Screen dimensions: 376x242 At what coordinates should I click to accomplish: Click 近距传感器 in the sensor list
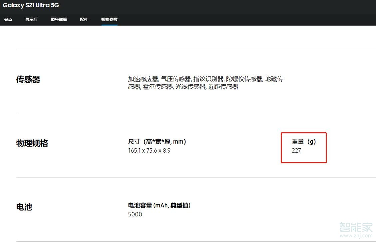coord(223,87)
